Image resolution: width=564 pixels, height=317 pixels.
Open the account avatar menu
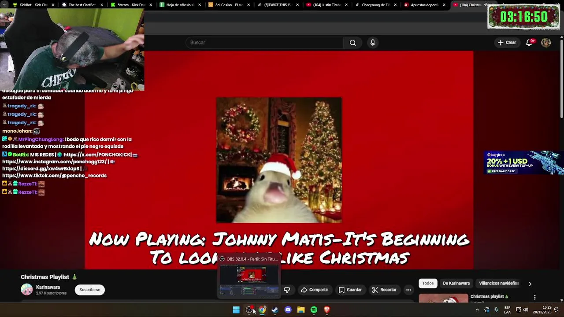tap(546, 43)
